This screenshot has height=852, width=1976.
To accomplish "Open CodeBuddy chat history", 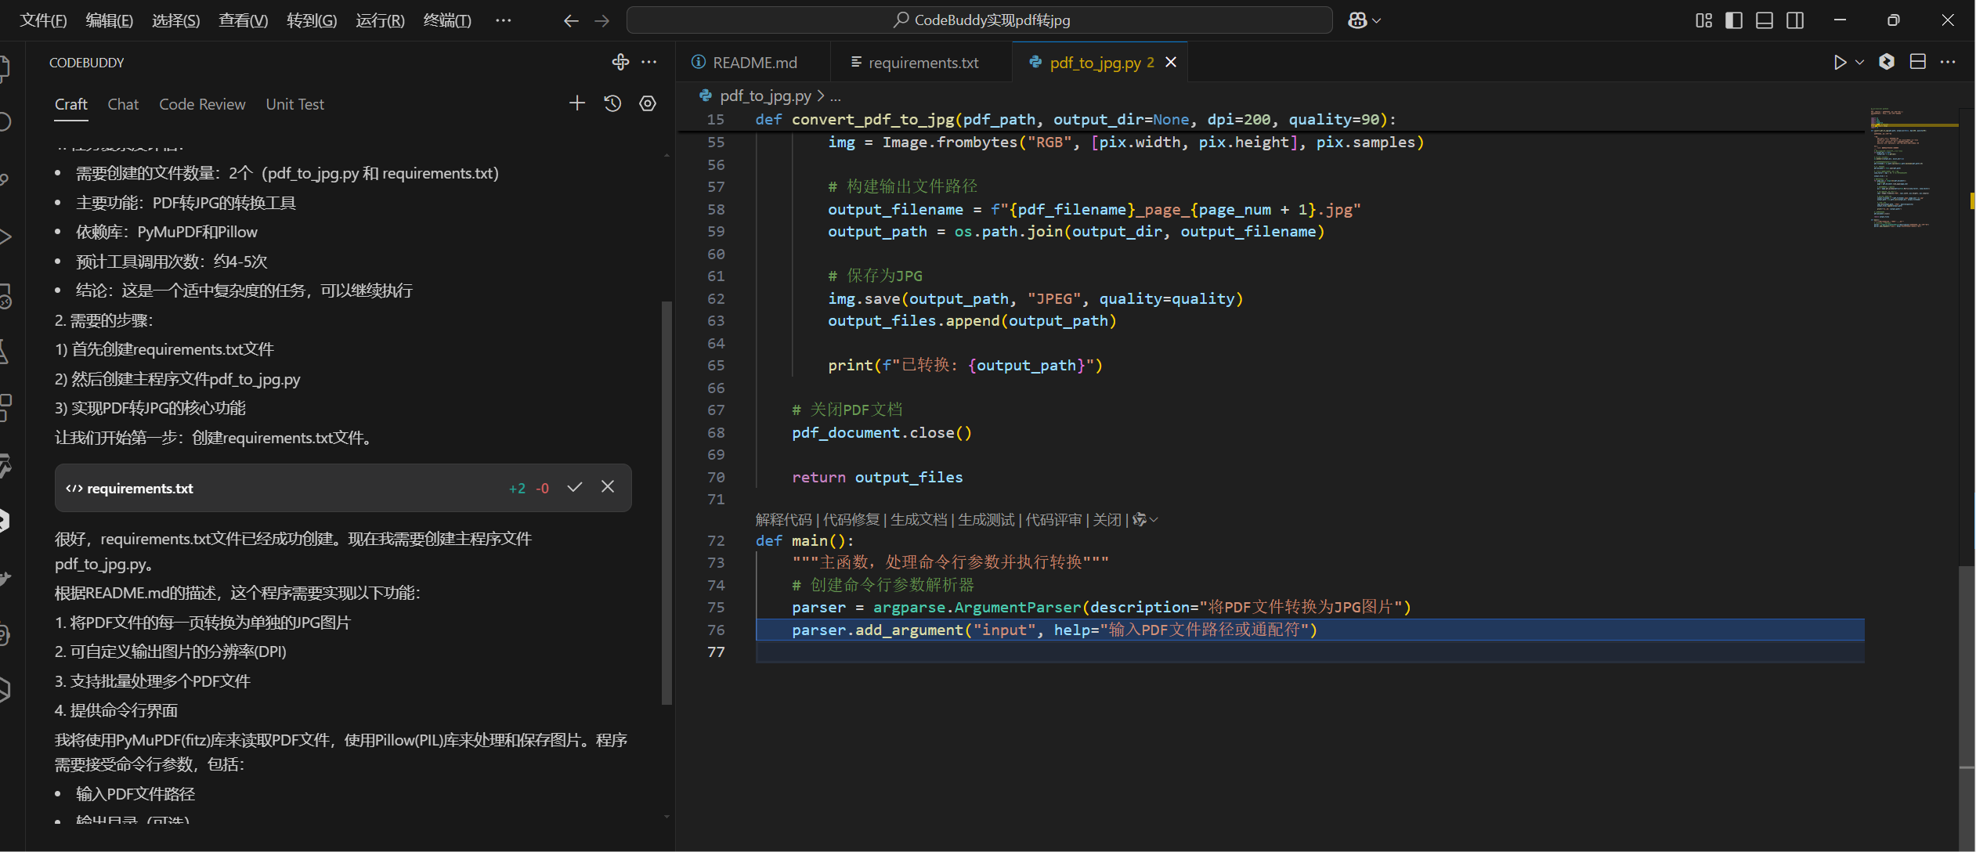I will pos(612,103).
